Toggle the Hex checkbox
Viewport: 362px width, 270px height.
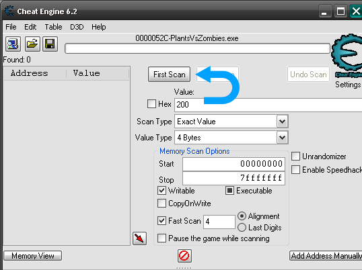click(151, 103)
